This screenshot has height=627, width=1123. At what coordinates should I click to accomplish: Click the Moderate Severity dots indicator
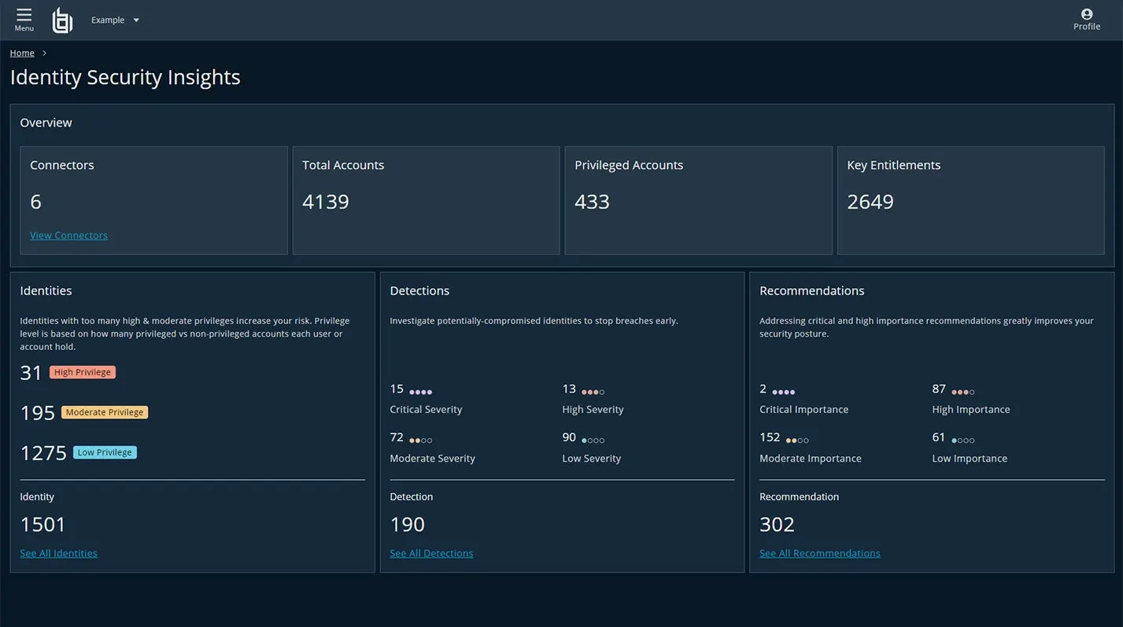[421, 441]
